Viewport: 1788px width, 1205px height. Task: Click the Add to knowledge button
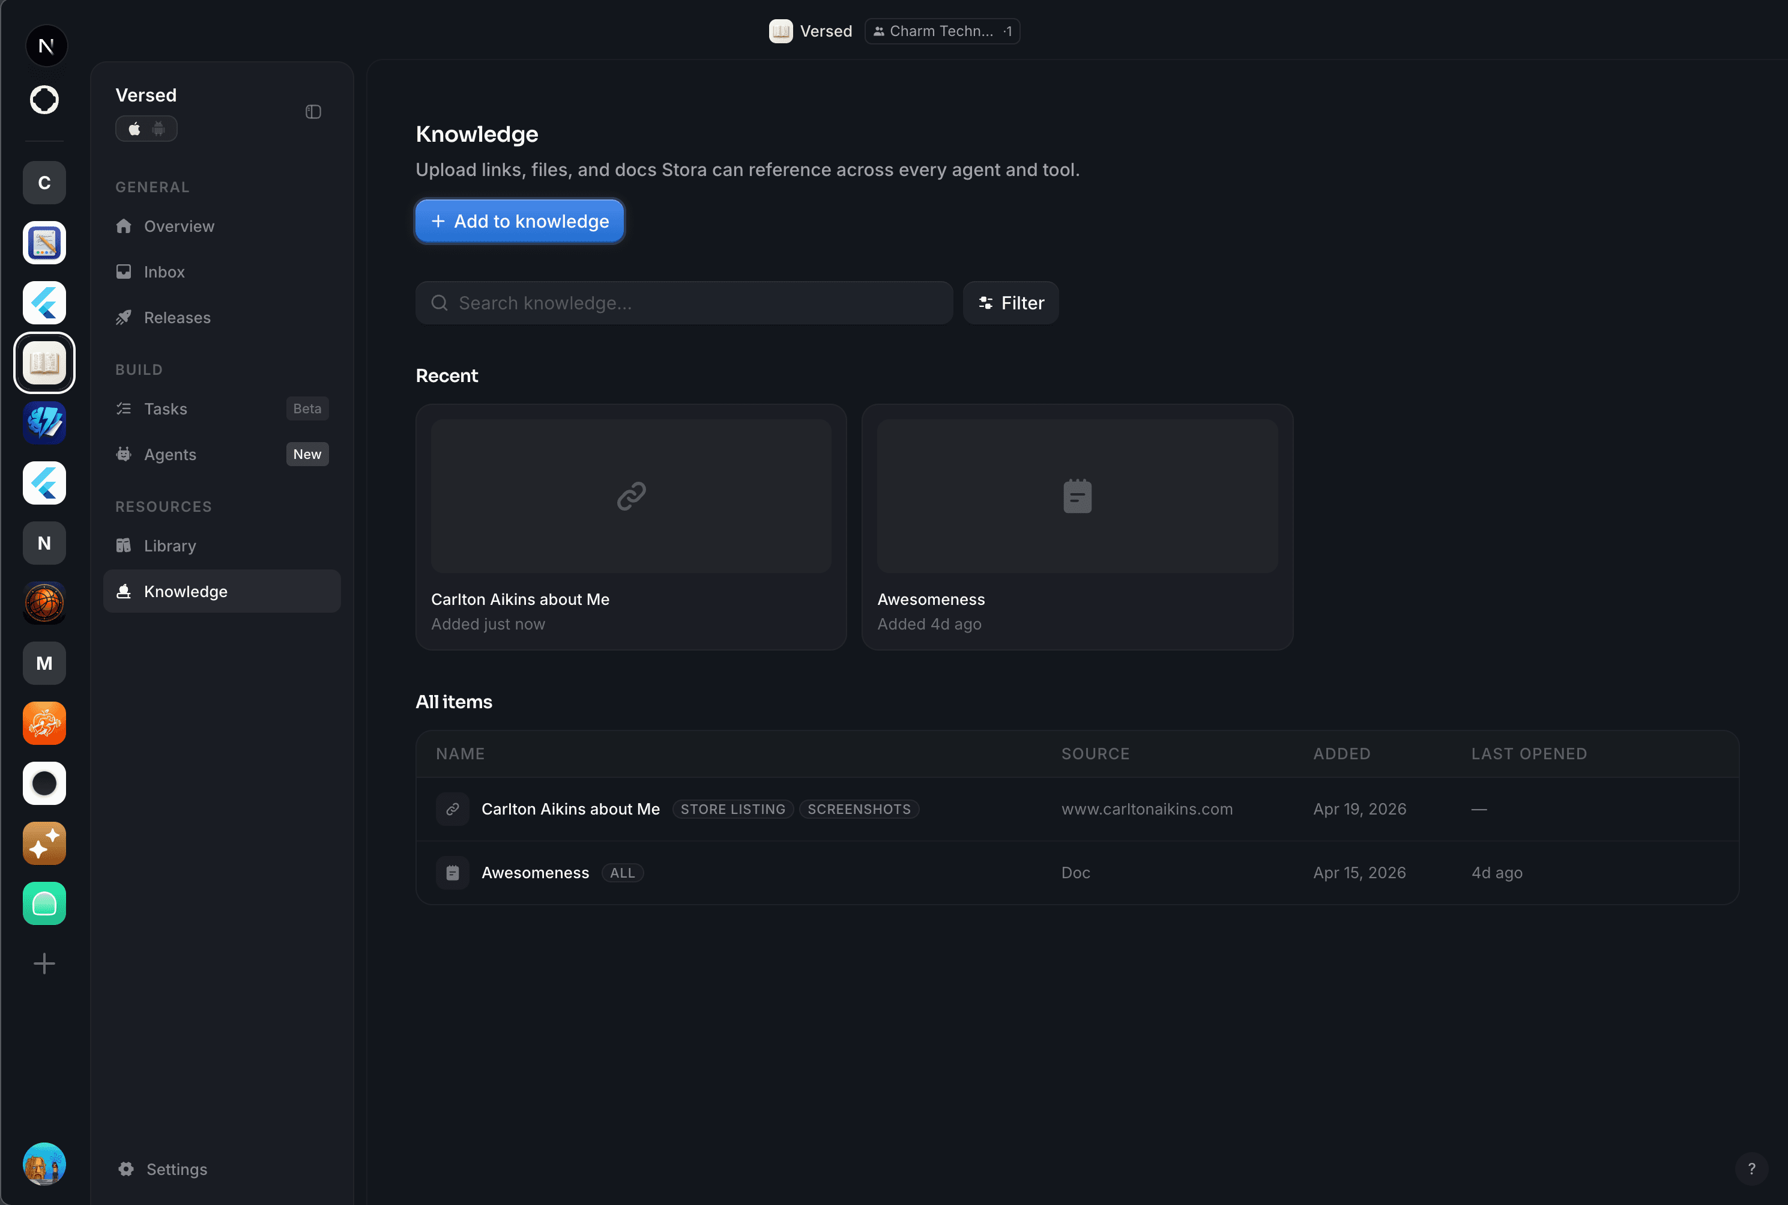[x=519, y=221]
